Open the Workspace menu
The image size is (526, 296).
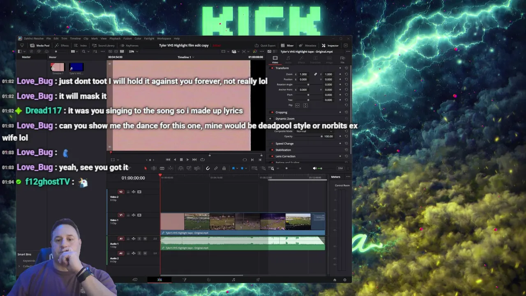click(x=164, y=39)
